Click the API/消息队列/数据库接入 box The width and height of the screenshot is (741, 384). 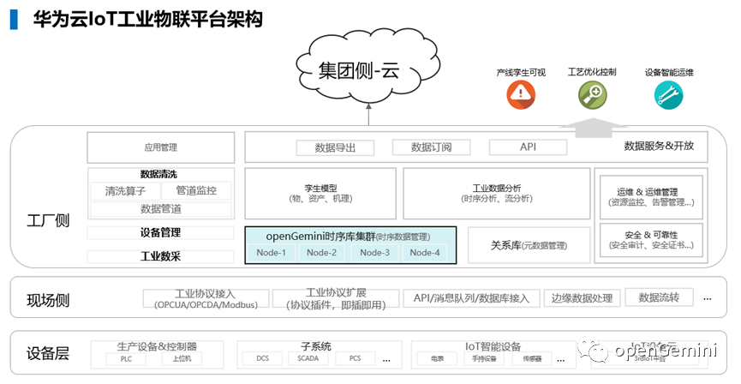[x=471, y=298]
